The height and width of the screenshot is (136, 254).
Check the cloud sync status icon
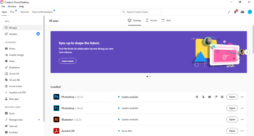242,12
